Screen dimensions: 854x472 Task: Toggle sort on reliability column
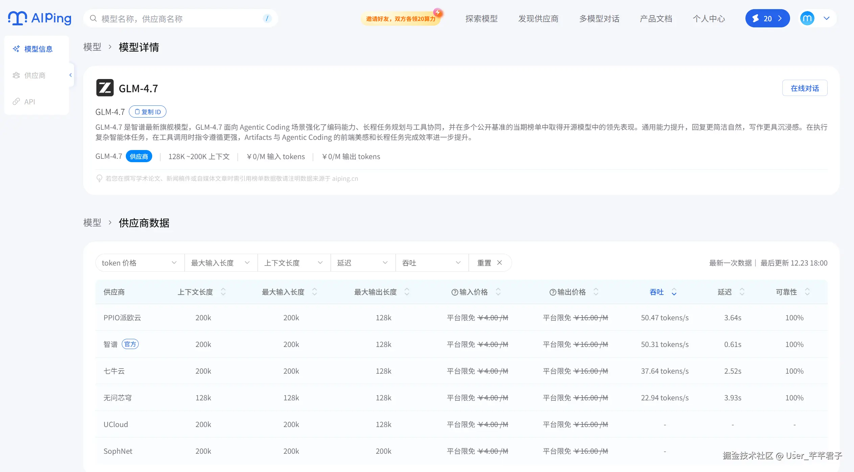click(x=807, y=292)
